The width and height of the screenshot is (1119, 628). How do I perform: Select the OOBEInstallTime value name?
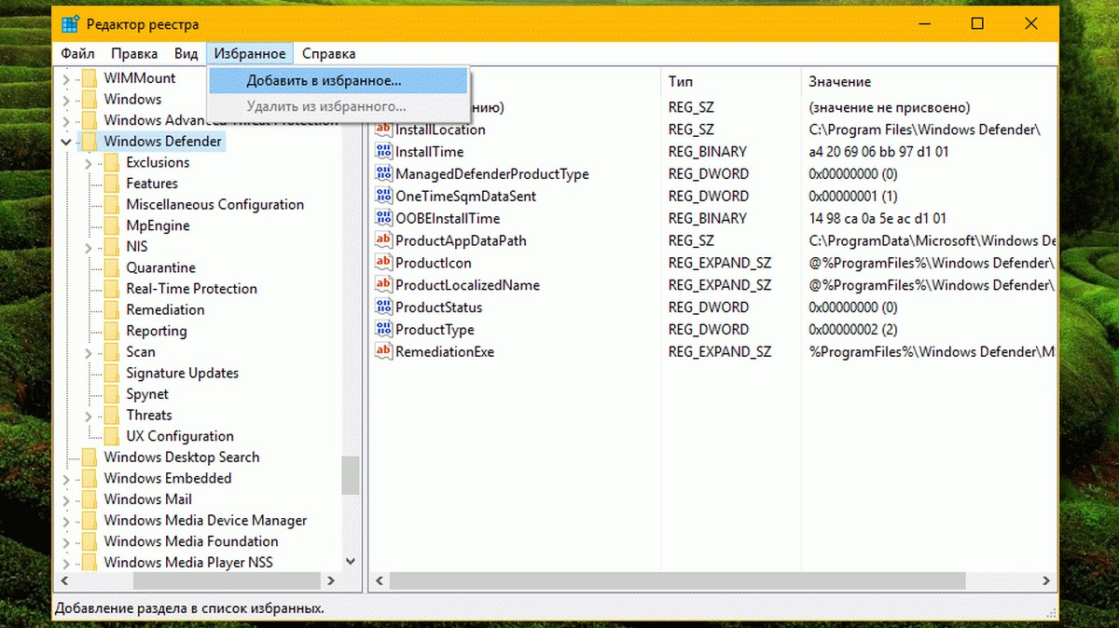448,218
